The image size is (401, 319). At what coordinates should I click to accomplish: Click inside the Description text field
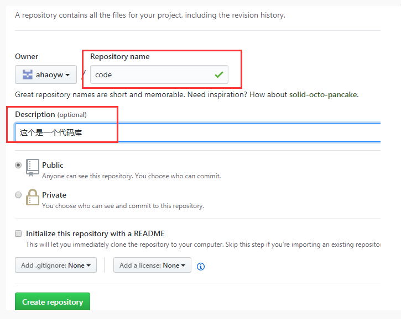(x=221, y=132)
